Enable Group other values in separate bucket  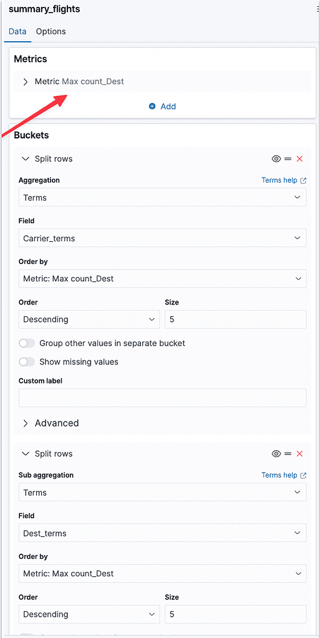27,344
